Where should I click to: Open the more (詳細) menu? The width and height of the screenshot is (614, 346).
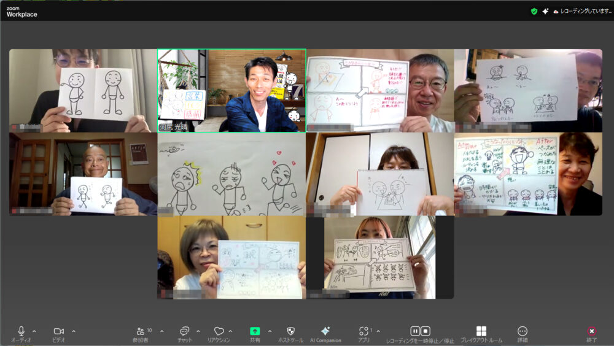(x=523, y=331)
